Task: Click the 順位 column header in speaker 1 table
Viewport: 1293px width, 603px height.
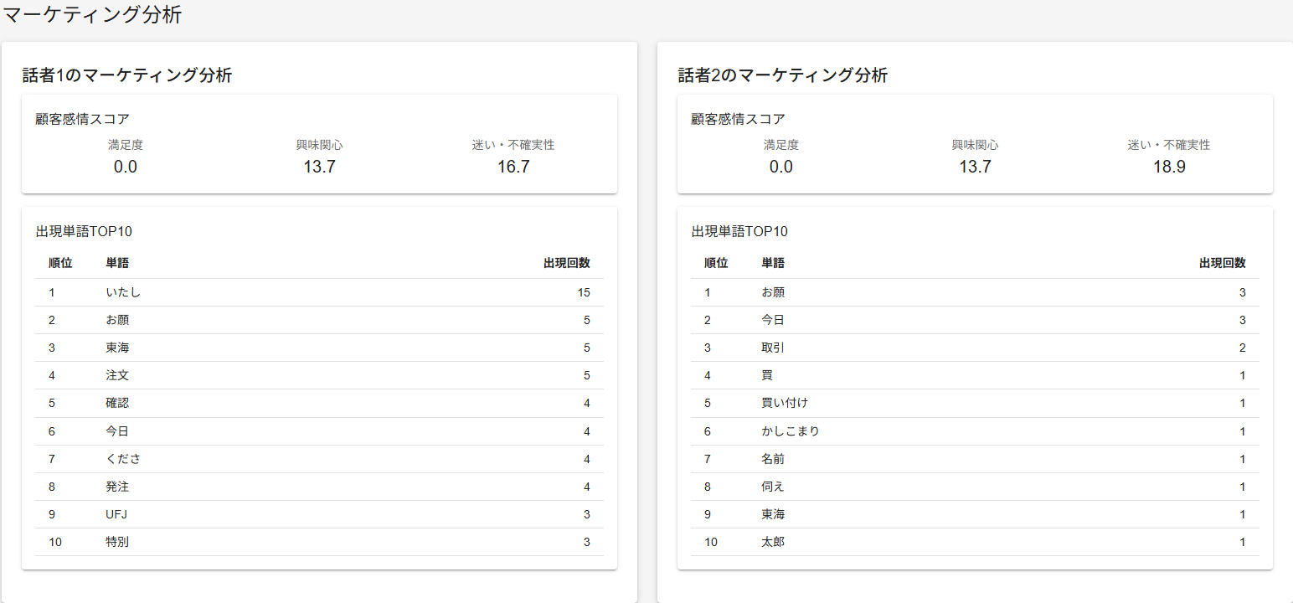Action: (x=60, y=263)
